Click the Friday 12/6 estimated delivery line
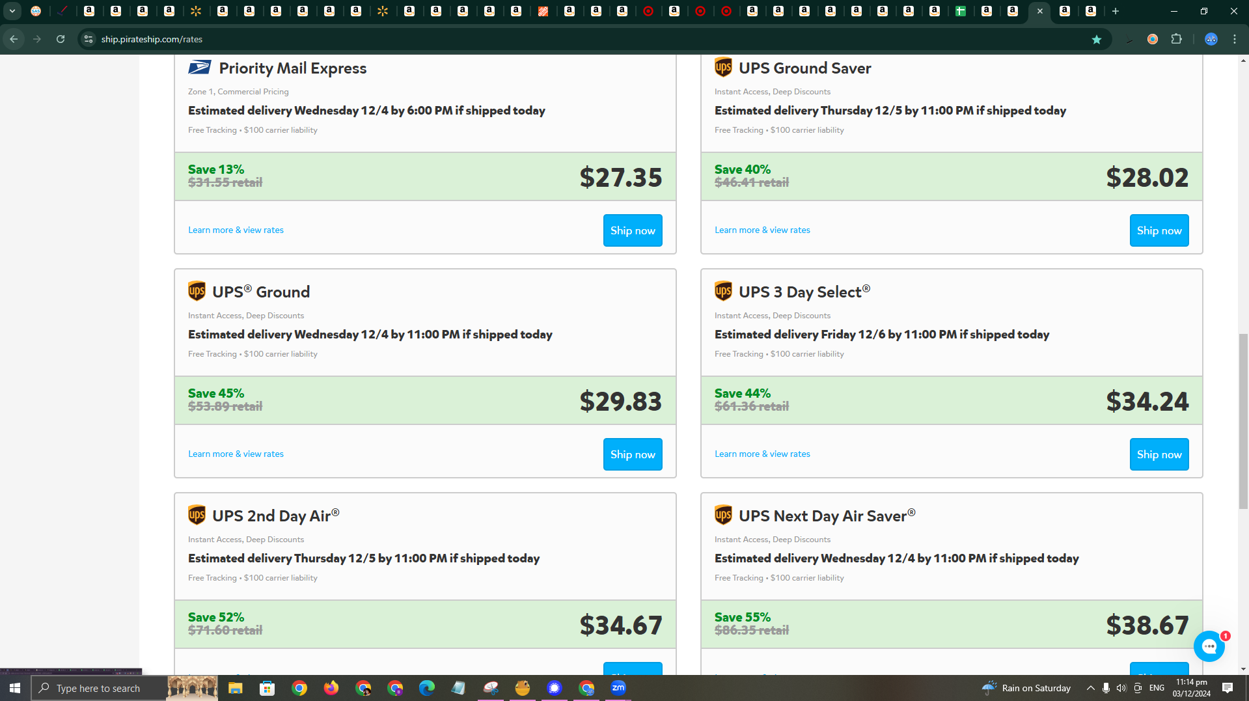Viewport: 1249px width, 701px height. pos(882,335)
